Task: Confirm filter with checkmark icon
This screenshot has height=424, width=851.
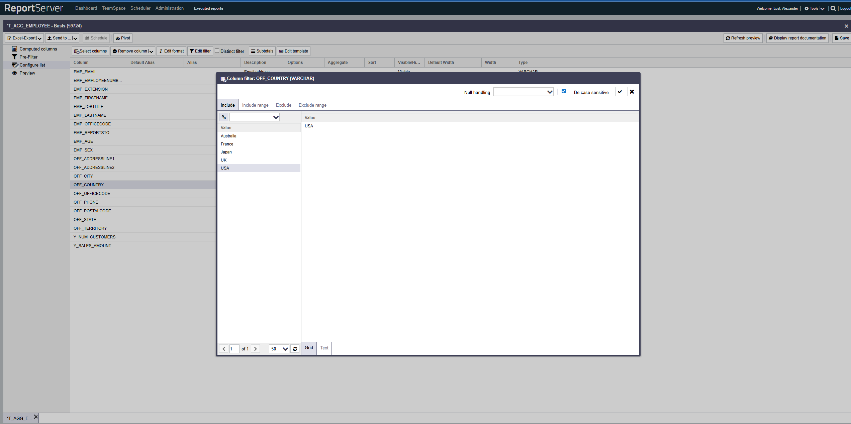Action: [620, 92]
